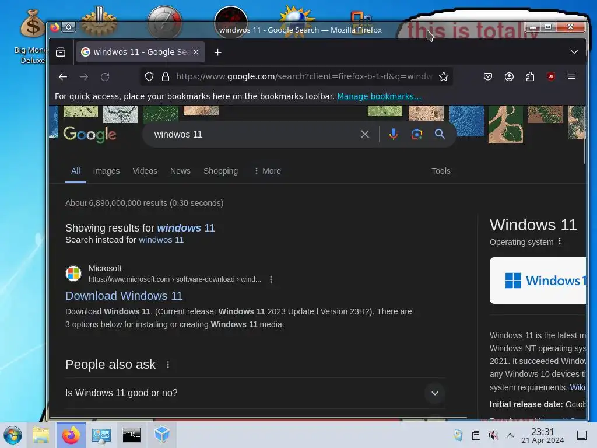Open a new tab with plus button
Image resolution: width=597 pixels, height=448 pixels.
tap(218, 52)
